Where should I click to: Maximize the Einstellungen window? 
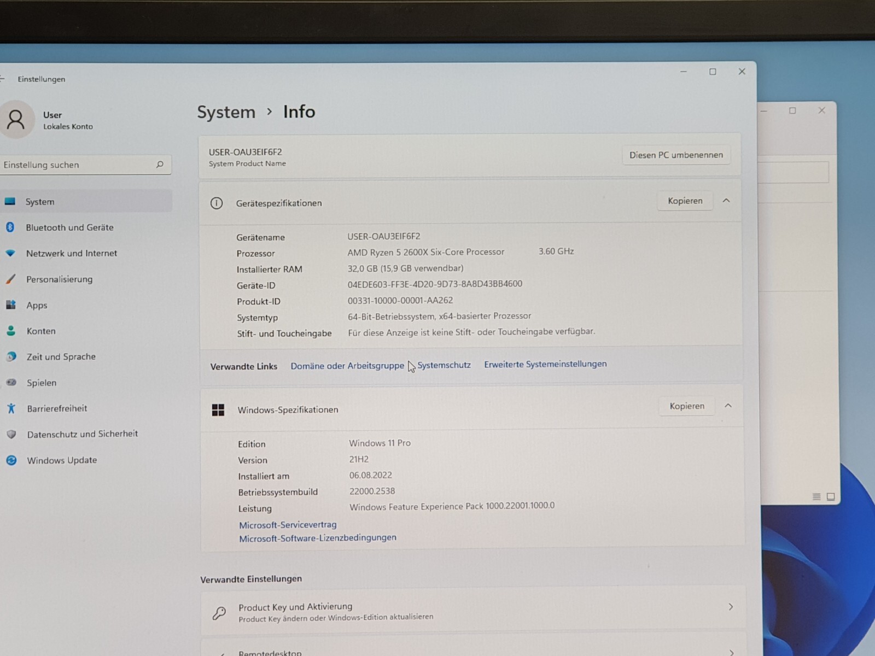(713, 72)
